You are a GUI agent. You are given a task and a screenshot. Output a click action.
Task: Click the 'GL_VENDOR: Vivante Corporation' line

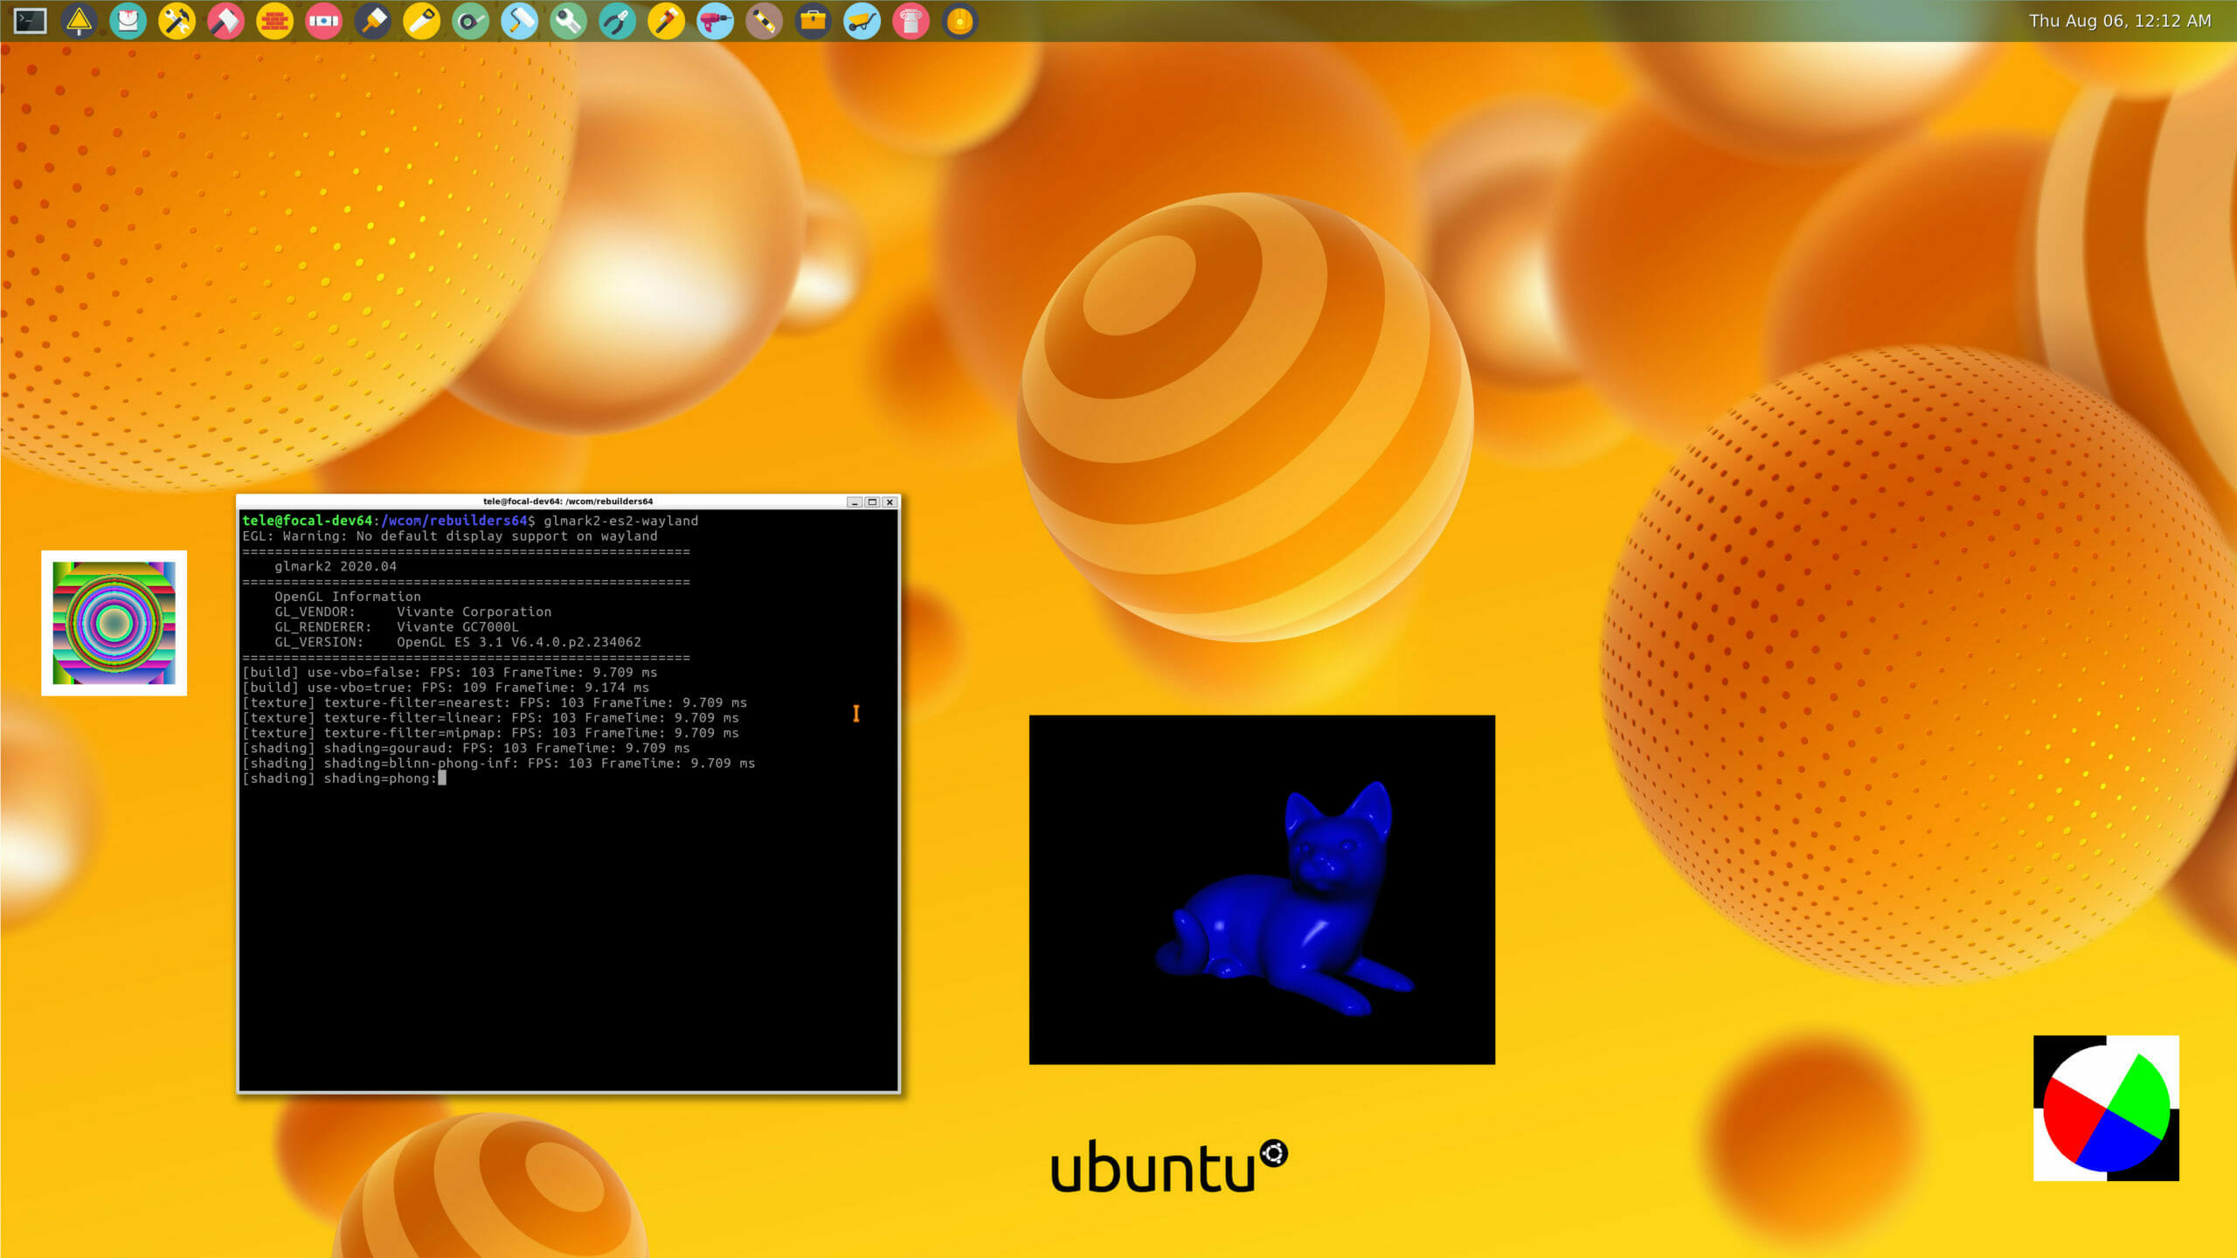412,612
